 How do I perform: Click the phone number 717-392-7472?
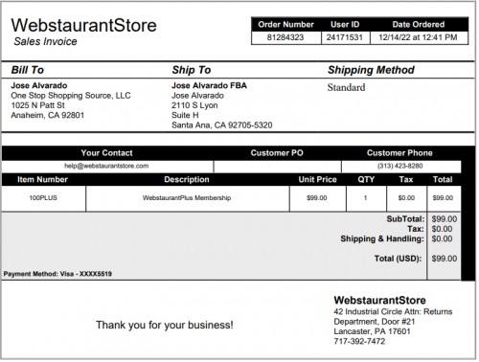coord(359,341)
